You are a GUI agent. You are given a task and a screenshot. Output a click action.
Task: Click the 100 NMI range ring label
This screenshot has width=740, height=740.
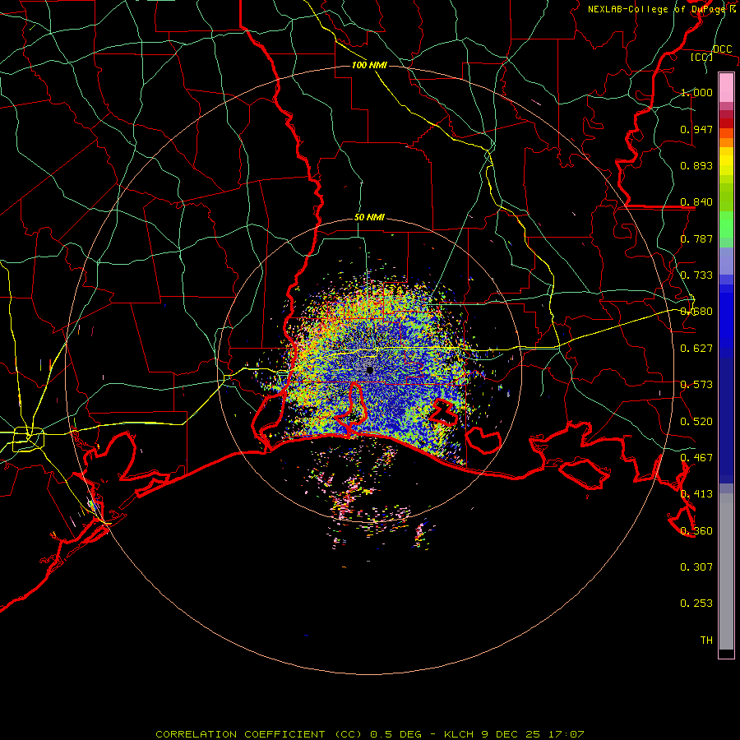point(369,65)
